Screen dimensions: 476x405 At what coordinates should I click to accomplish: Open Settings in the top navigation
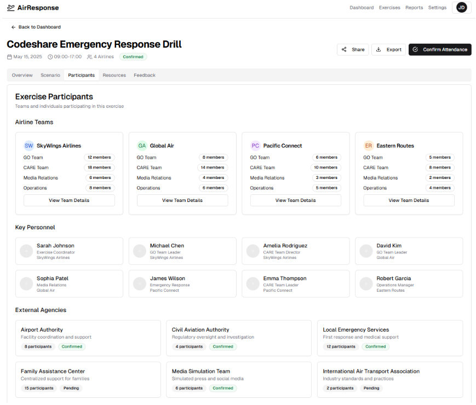click(x=437, y=8)
